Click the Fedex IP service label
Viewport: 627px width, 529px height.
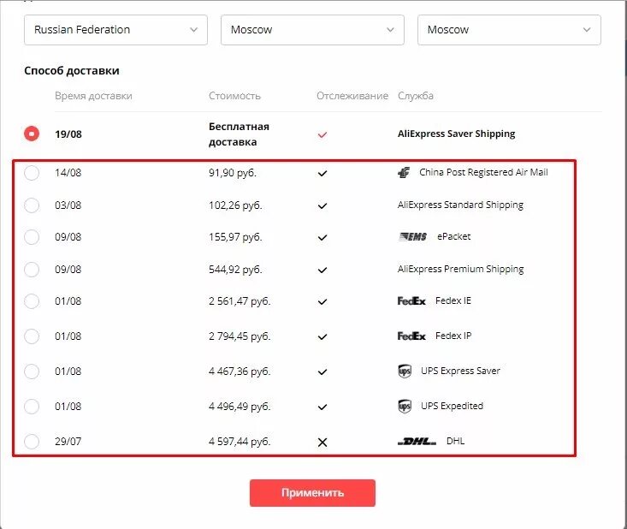point(453,336)
